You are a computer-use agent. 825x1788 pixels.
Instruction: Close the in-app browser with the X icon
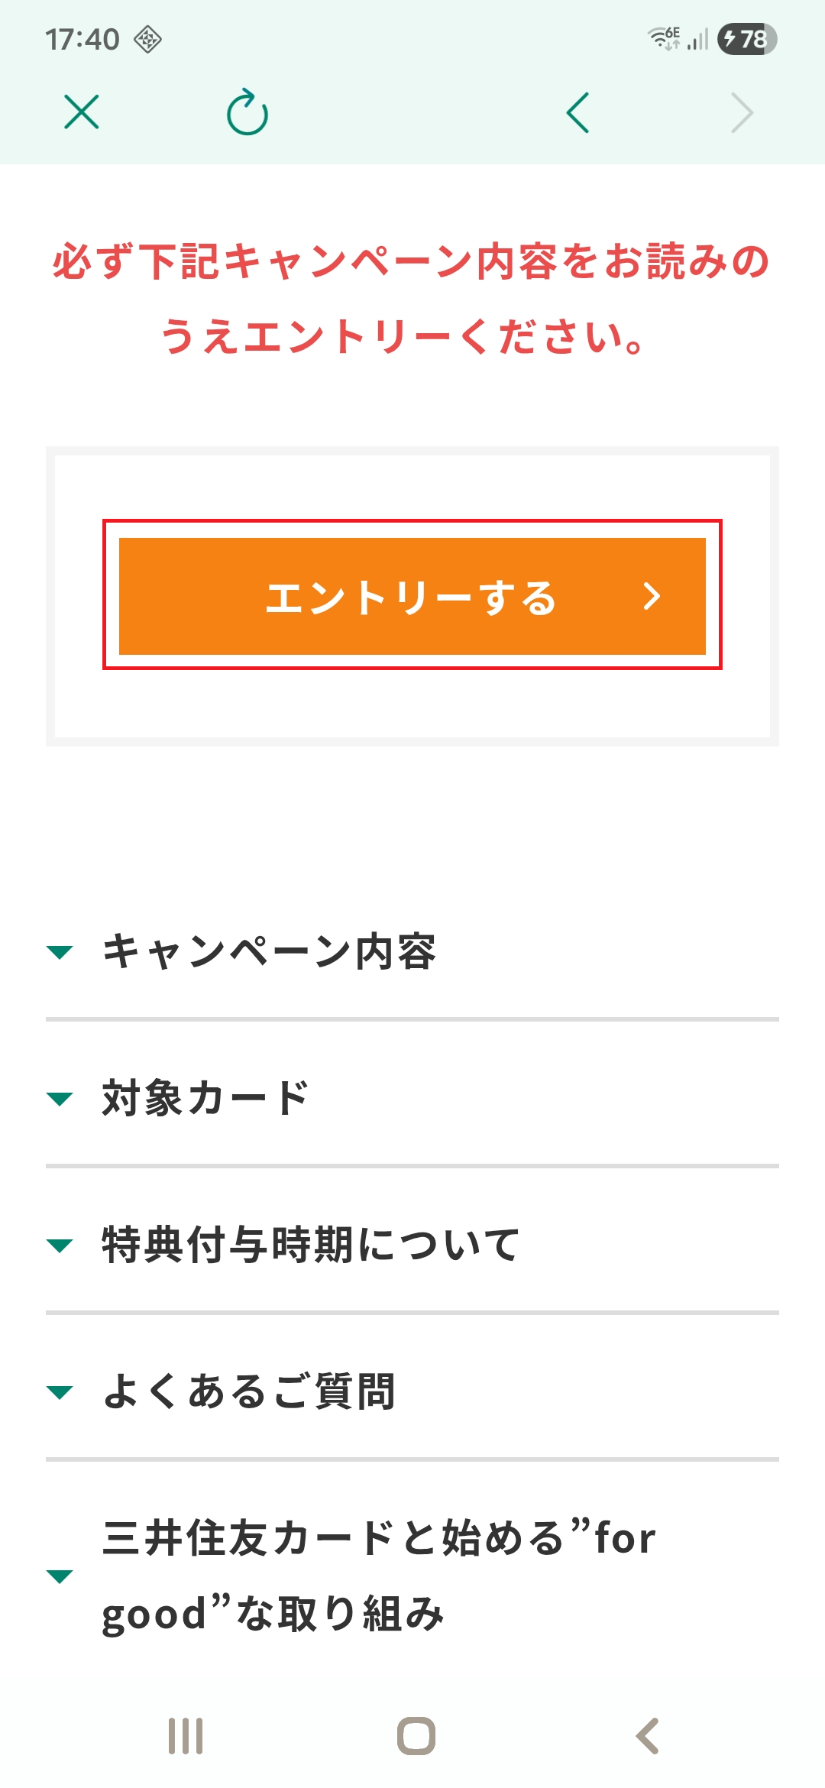(x=82, y=114)
